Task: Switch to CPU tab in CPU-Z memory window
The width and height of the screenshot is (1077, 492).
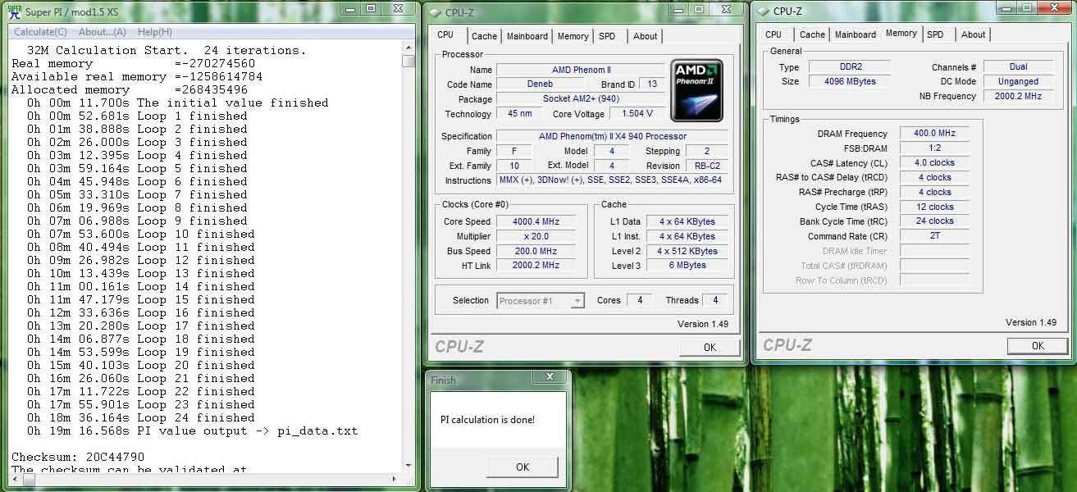Action: (774, 34)
